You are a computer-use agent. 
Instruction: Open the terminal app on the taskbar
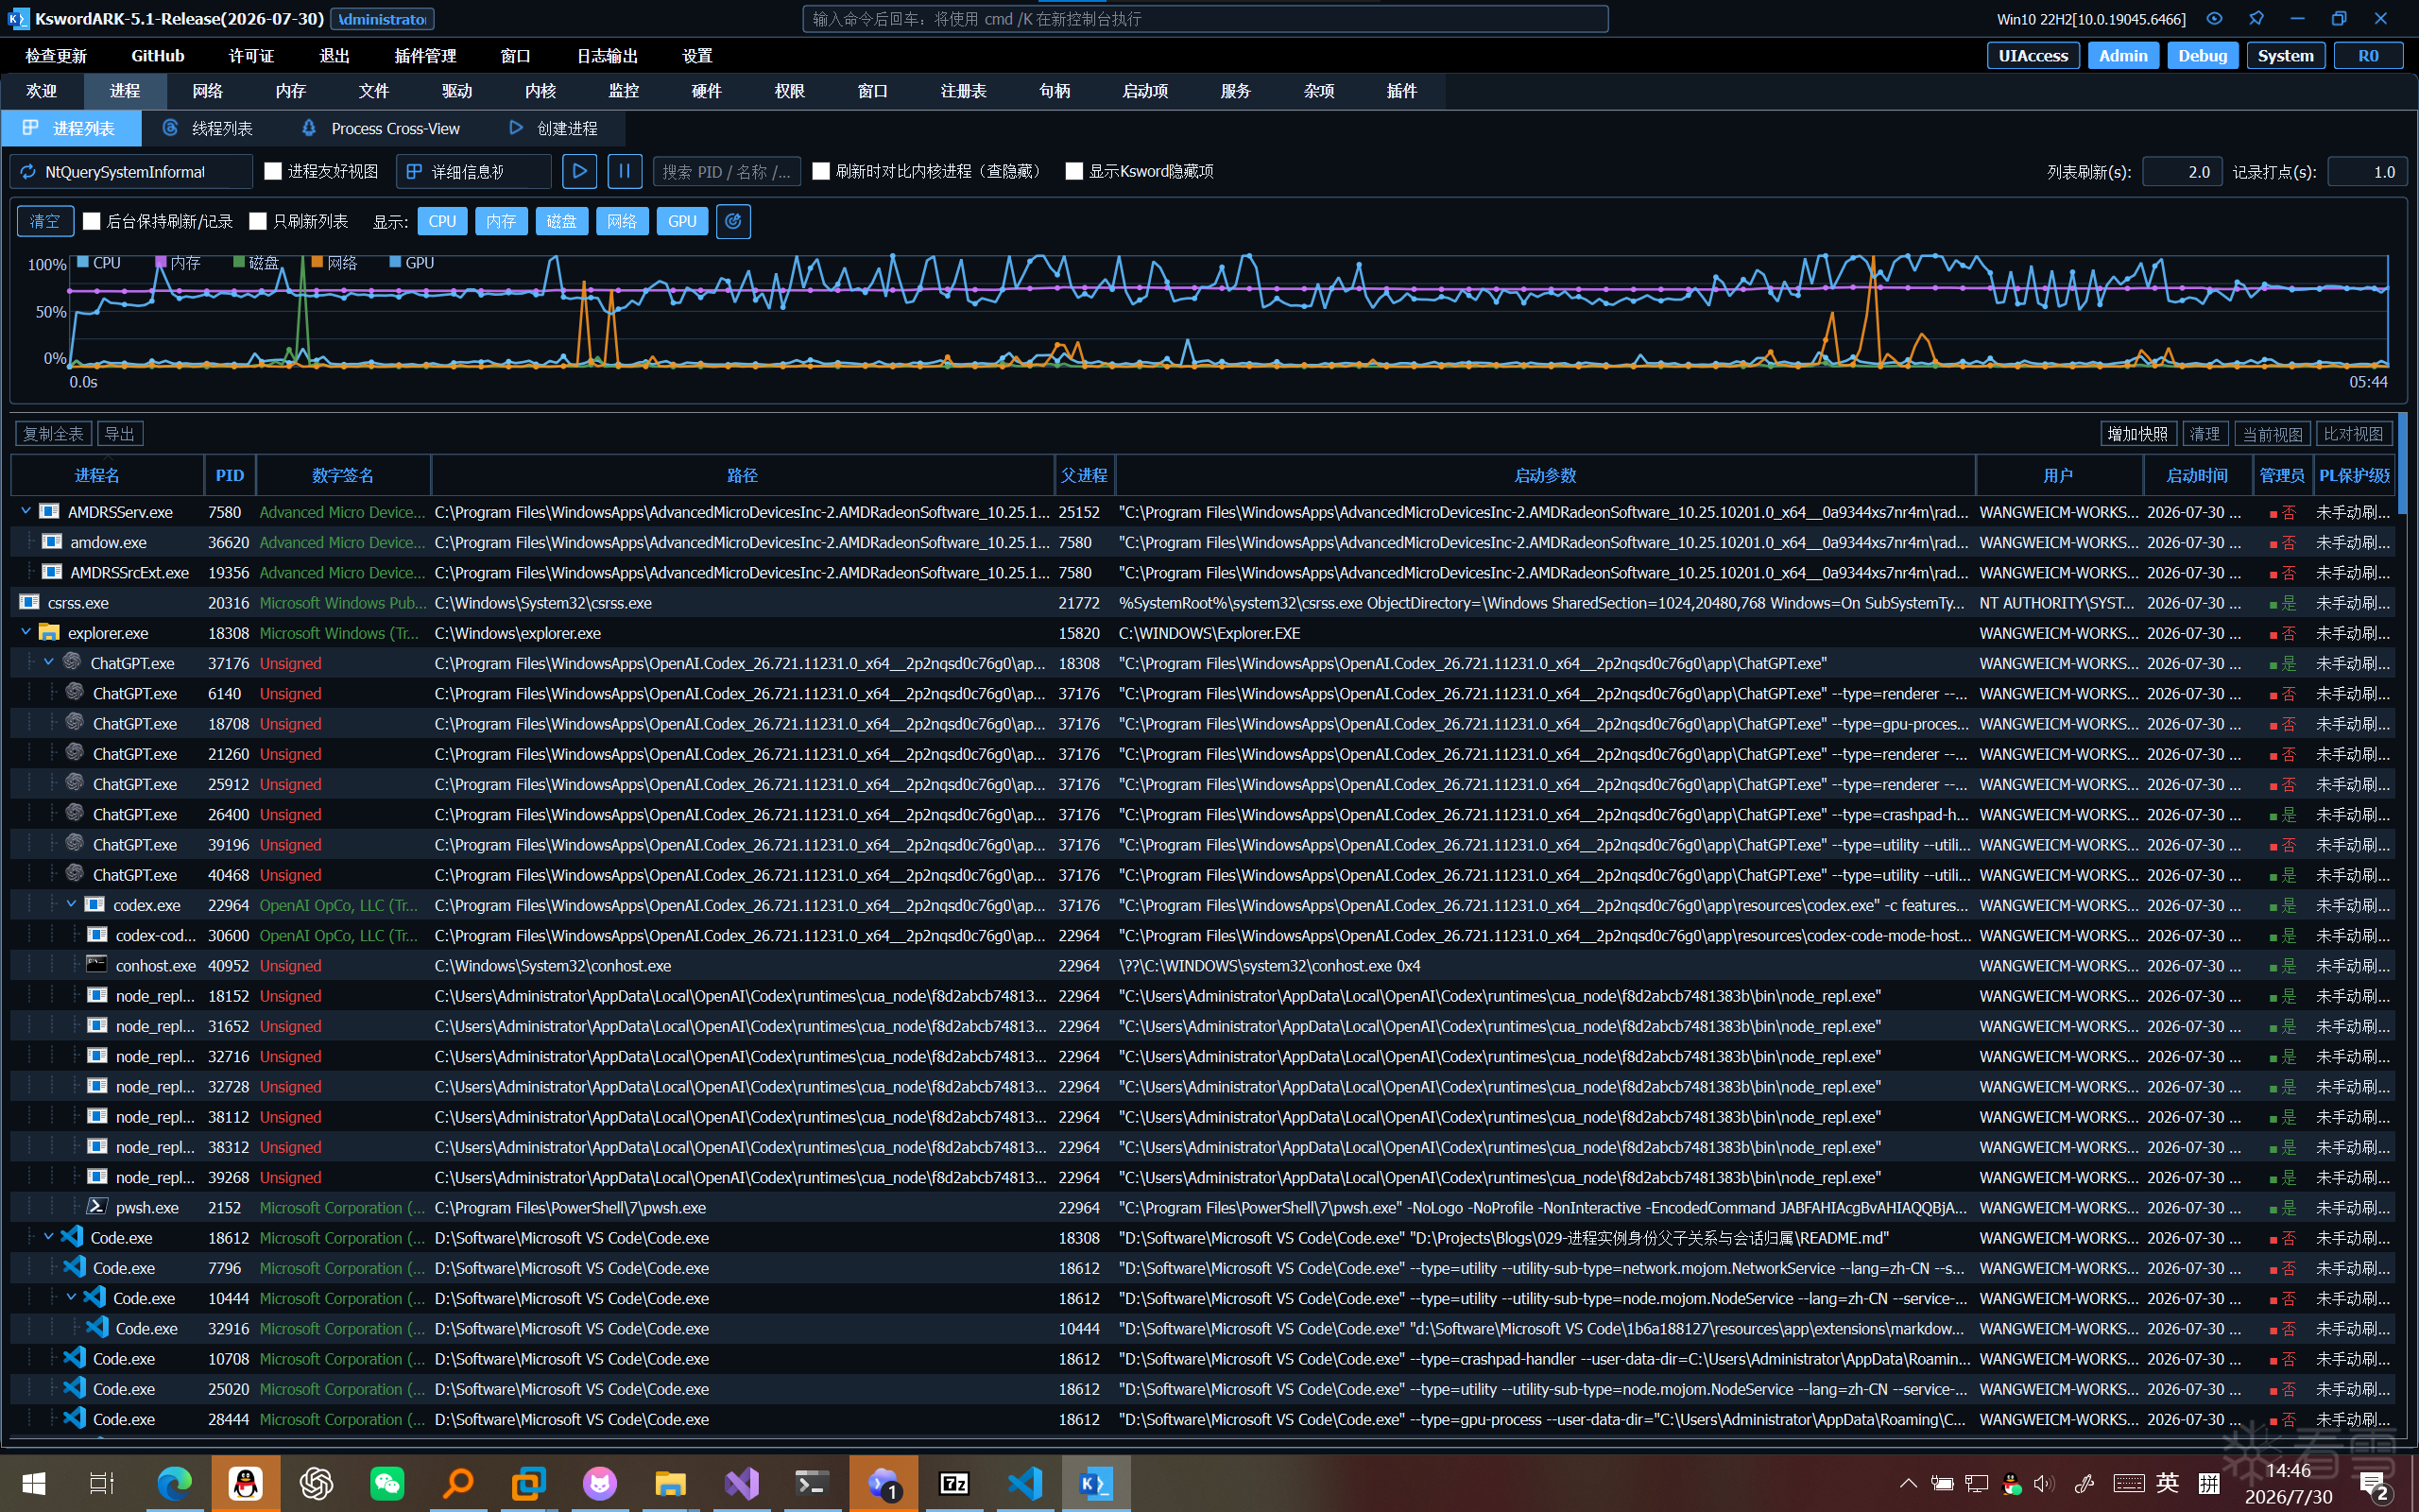coord(812,1483)
